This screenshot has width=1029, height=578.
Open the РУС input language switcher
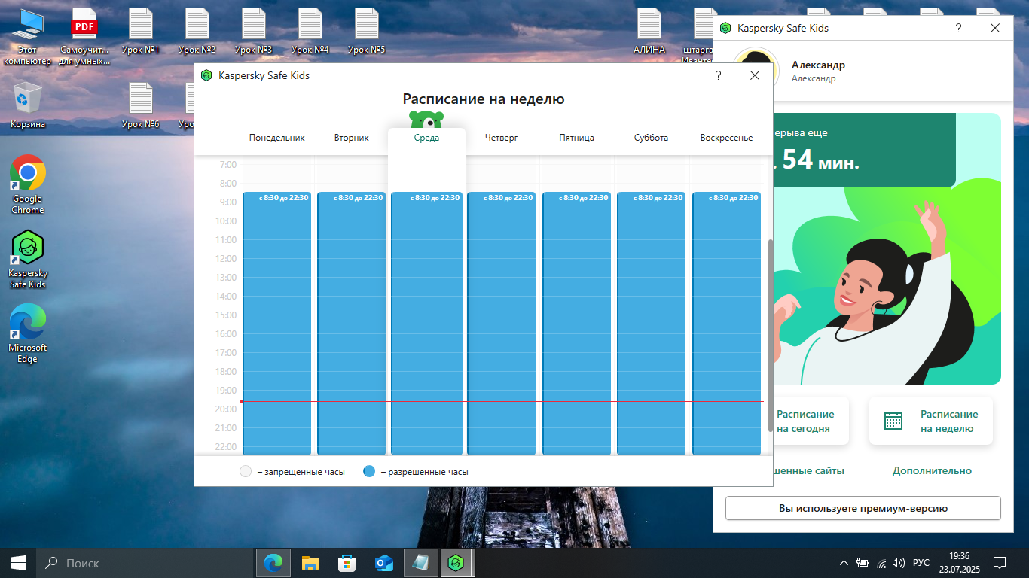921,563
